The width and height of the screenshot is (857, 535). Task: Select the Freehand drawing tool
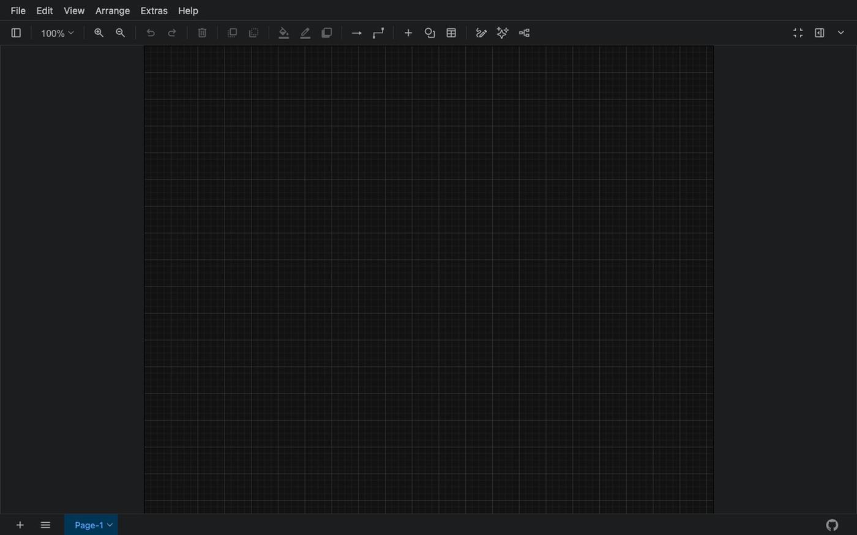click(x=481, y=33)
